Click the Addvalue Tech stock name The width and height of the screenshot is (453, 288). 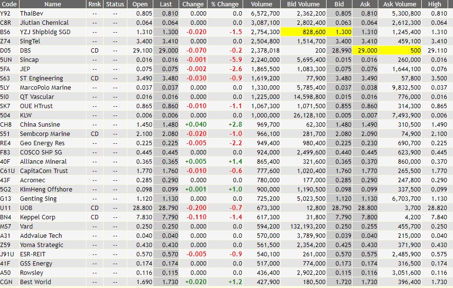click(41, 235)
